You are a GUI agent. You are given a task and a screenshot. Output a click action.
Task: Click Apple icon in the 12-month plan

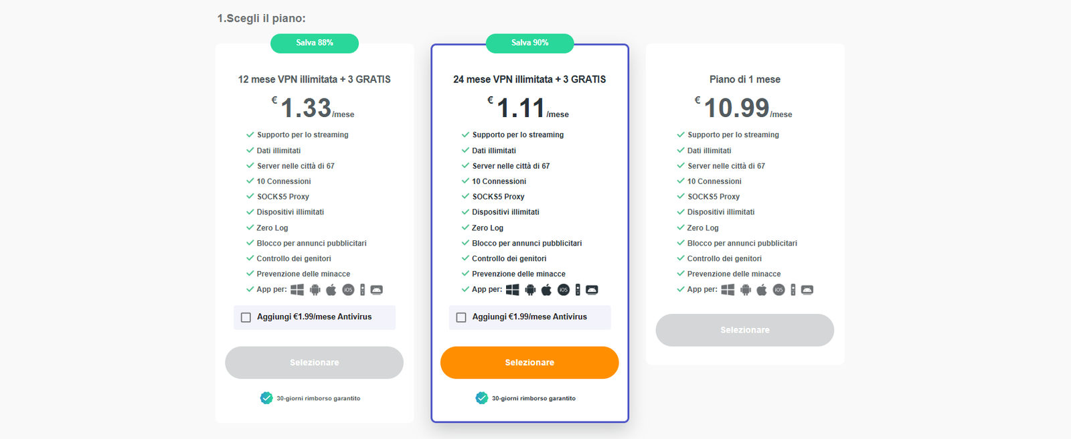331,290
